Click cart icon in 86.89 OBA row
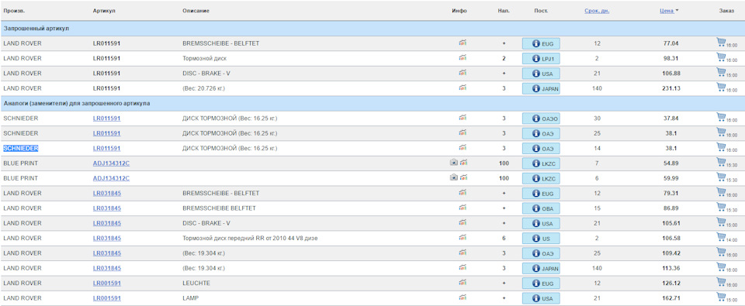745x306 pixels. click(721, 208)
